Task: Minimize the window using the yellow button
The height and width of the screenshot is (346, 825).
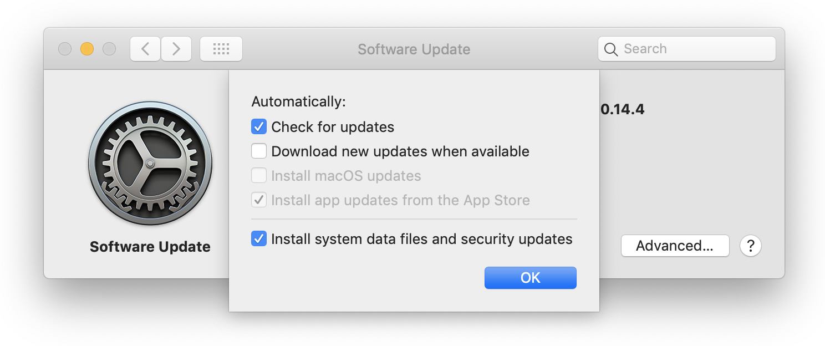Action: click(x=87, y=49)
